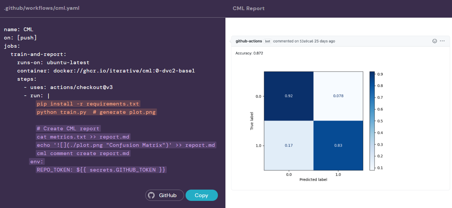Click 'pip install -r requirements.txt' line
This screenshot has width=452, height=208.
click(x=88, y=104)
